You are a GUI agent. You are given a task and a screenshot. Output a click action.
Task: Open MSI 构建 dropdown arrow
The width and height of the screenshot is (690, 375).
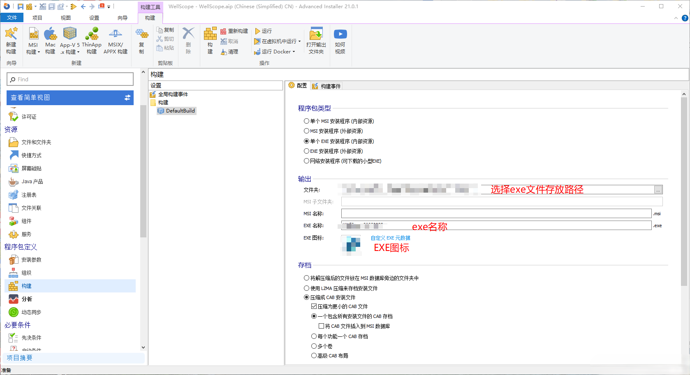39,52
